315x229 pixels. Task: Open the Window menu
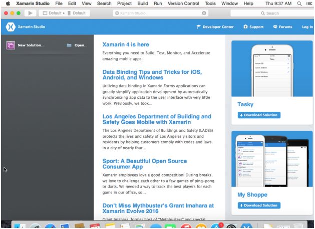[x=229, y=3]
